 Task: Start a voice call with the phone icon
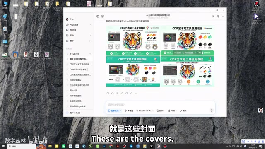pos(214,17)
